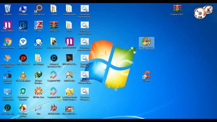Open Internet Download Manager shortcut
Viewport: 217px width, 122px height.
tap(39, 77)
